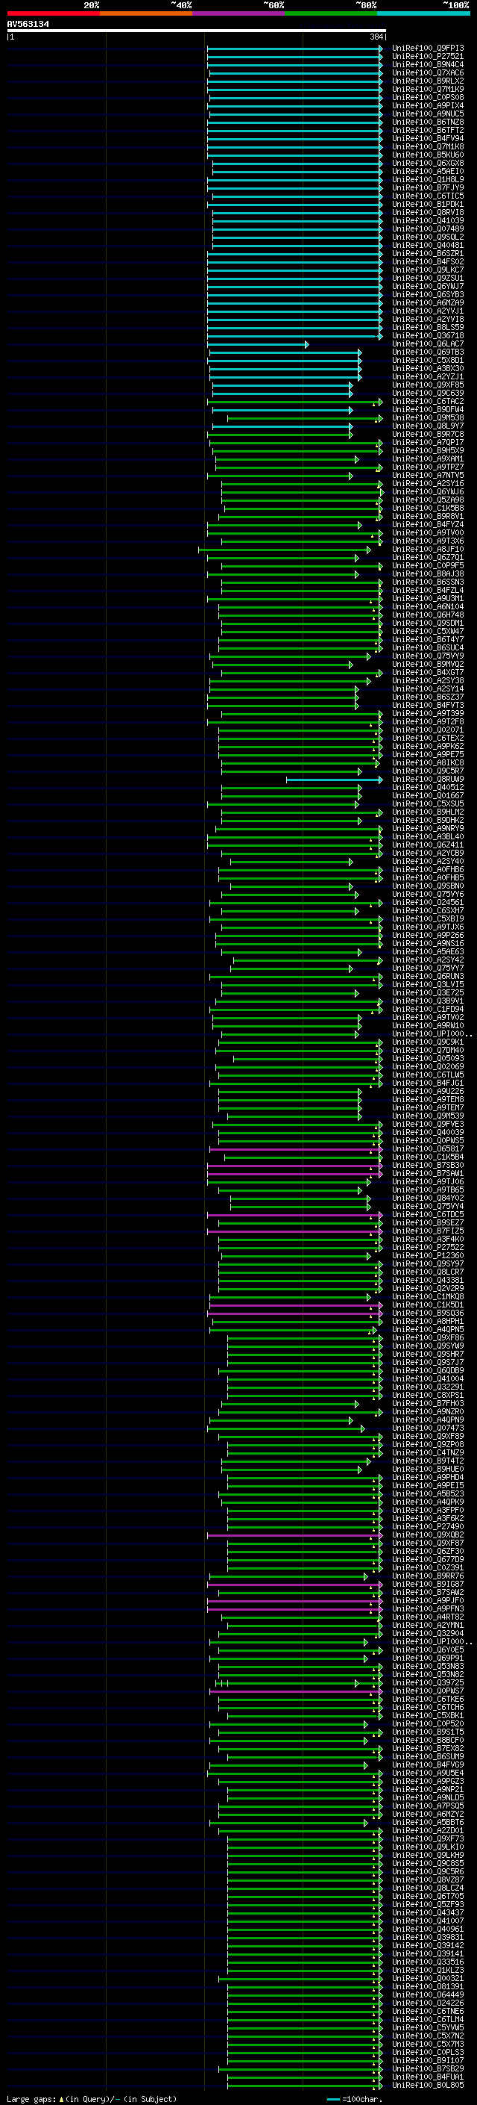Open hit UniRef100_B9N4C4
The height and width of the screenshot is (2105, 477).
click(x=428, y=64)
